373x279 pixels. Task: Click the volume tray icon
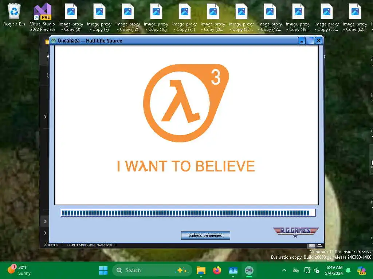[x=317, y=270]
